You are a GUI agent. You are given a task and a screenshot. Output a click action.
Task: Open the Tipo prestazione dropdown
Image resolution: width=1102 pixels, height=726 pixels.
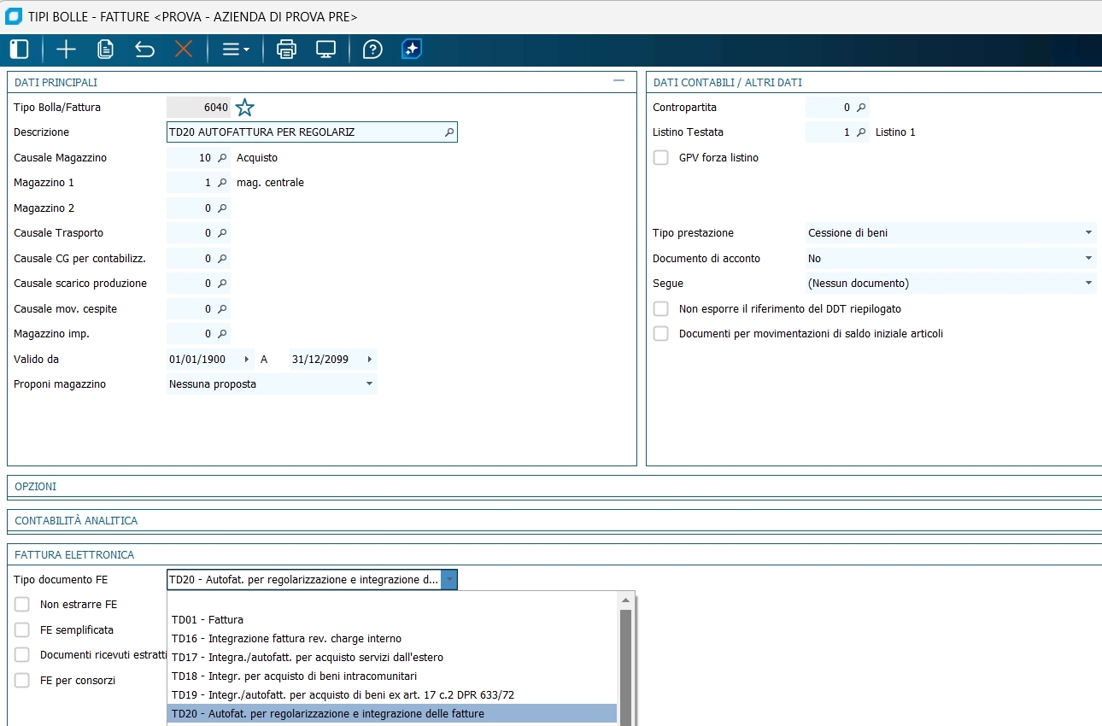coord(951,233)
